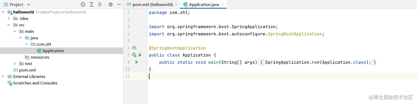Expand the .idea folder
The height and width of the screenshot is (104, 417).
point(9,18)
